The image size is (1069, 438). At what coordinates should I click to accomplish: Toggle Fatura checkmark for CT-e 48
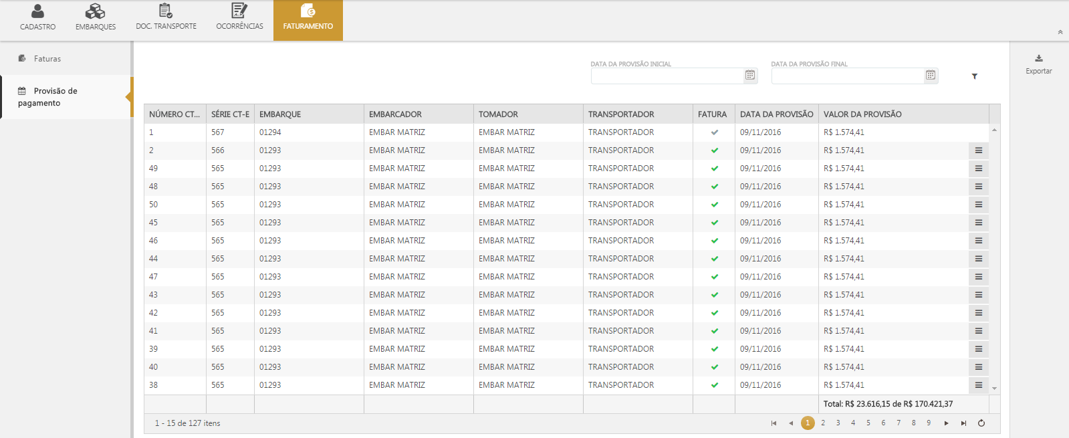[714, 187]
